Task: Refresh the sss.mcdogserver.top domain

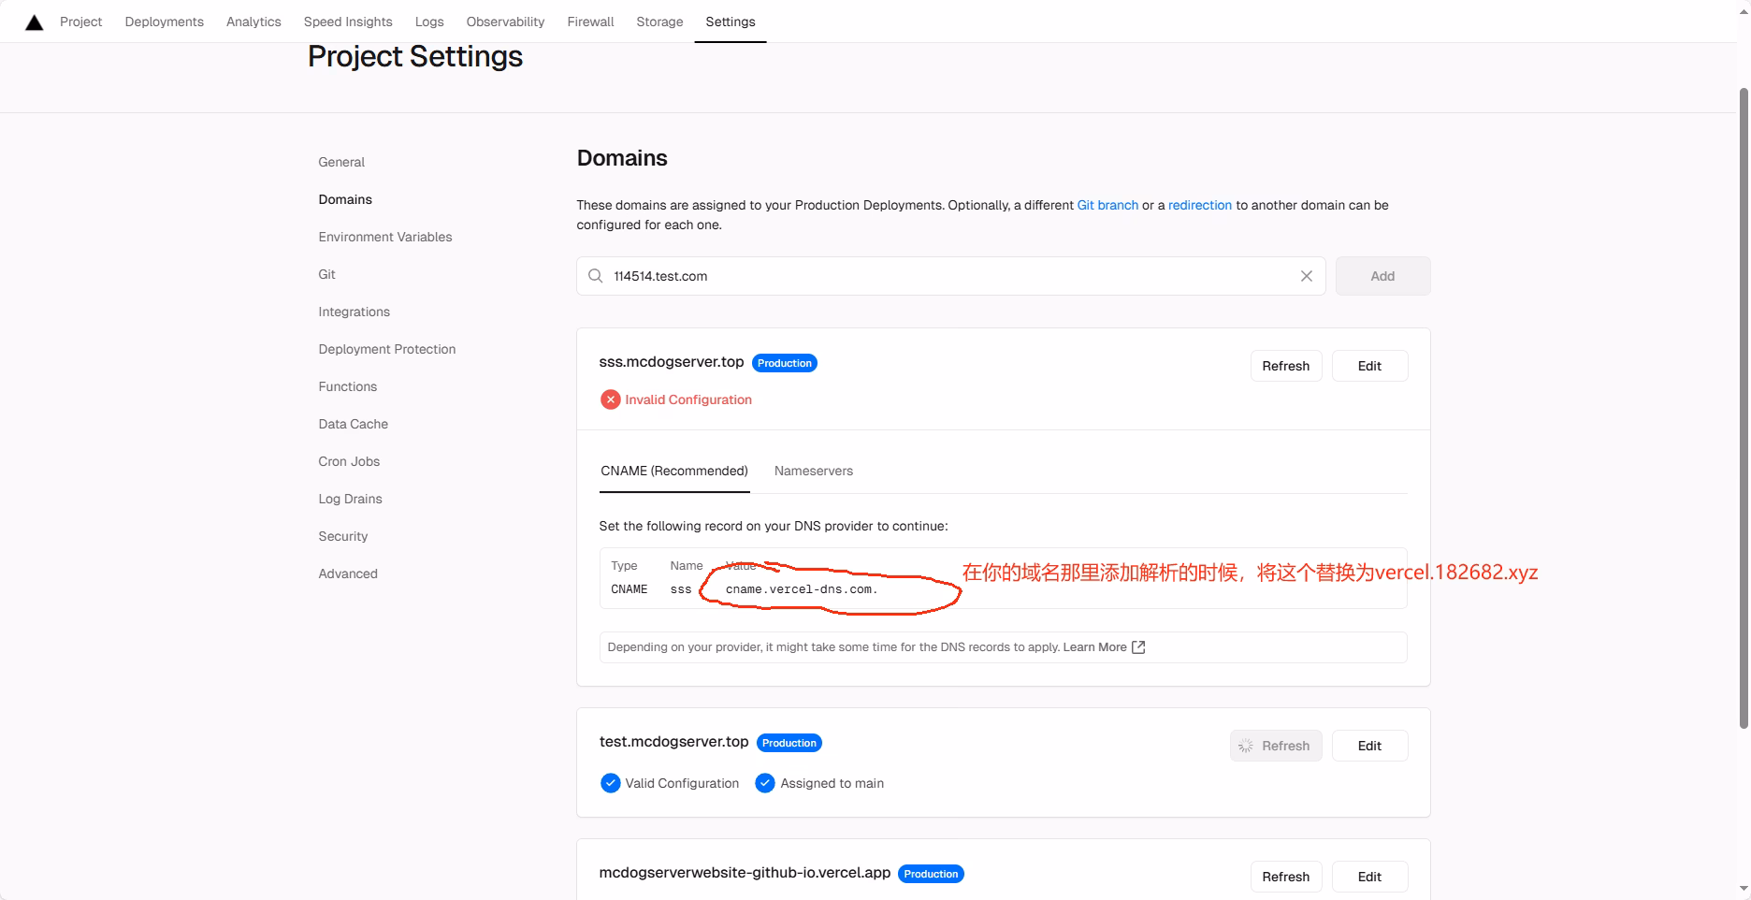Action: click(1285, 366)
